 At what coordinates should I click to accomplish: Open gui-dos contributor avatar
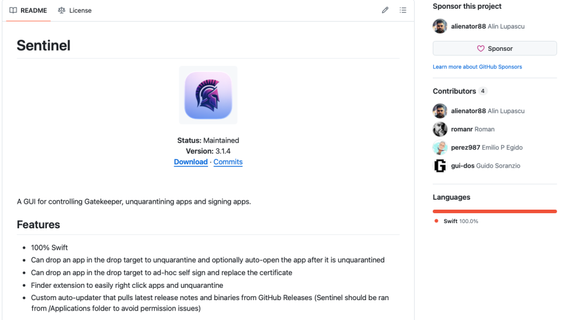tap(440, 166)
